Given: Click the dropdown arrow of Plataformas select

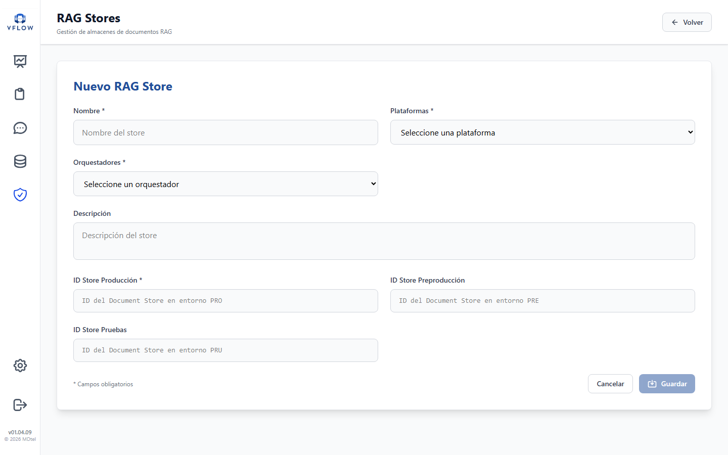Looking at the screenshot, I should pos(690,132).
